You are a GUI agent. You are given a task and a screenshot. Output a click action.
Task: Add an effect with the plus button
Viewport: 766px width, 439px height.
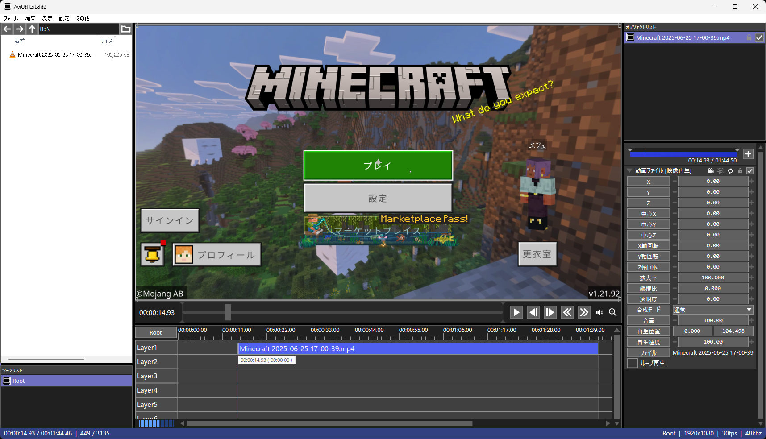(748, 154)
